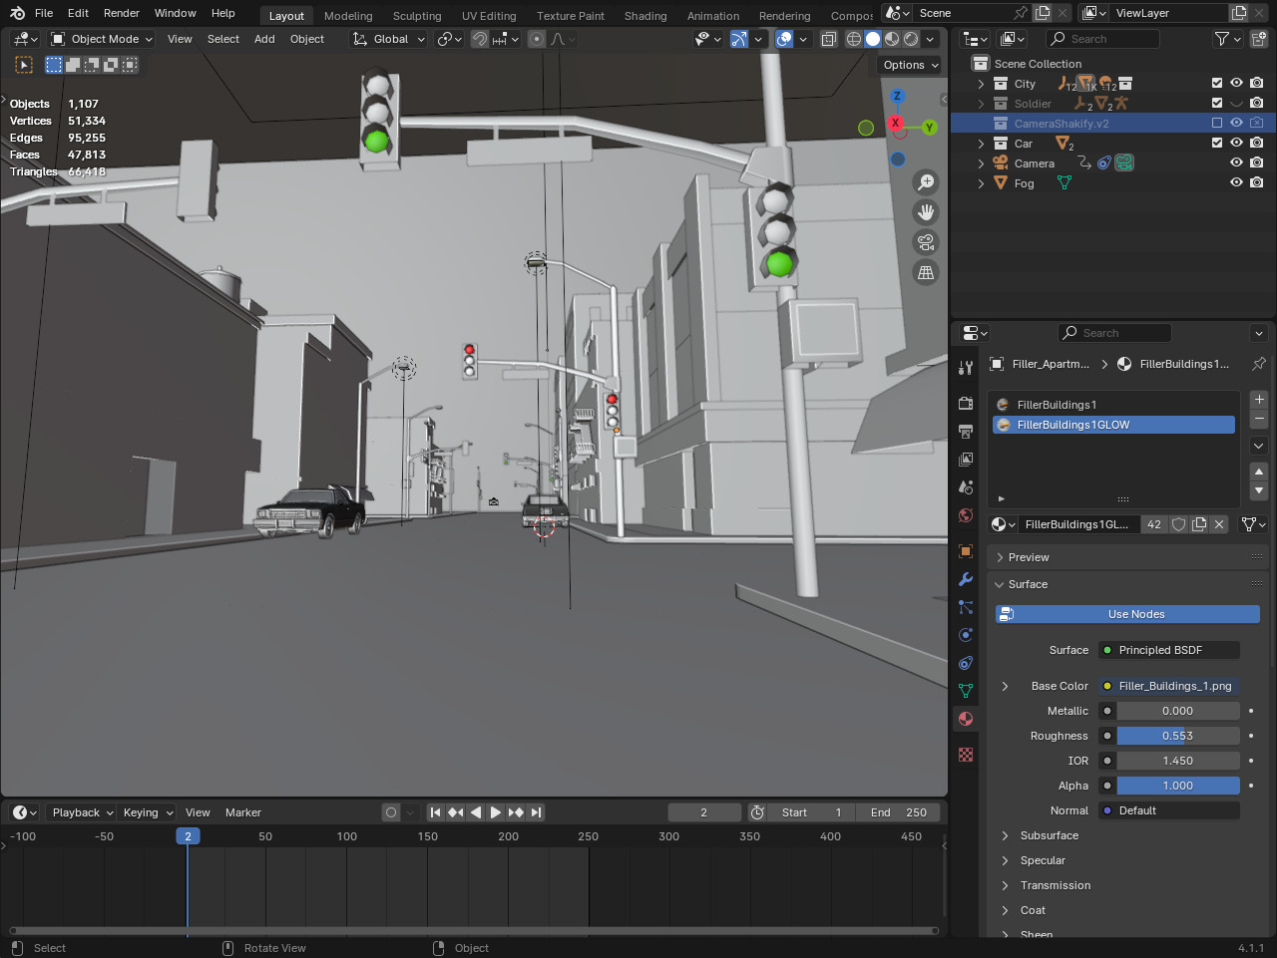Jump to the animation end frame
The height and width of the screenshot is (958, 1277).
pos(536,812)
